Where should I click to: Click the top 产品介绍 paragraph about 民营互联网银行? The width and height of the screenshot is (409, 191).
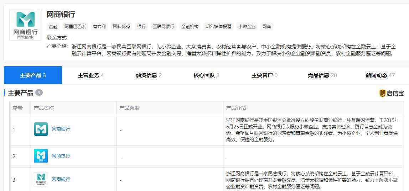point(234,50)
